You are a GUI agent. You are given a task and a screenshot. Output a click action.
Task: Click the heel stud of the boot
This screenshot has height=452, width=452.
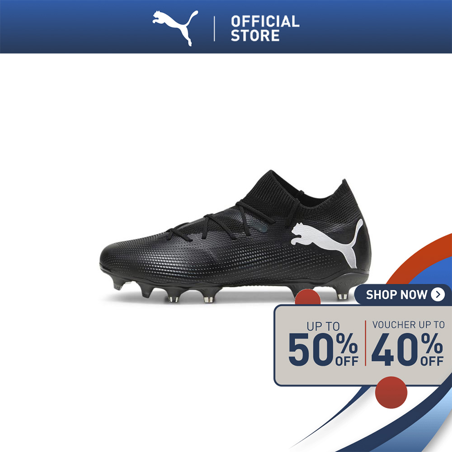(342, 294)
